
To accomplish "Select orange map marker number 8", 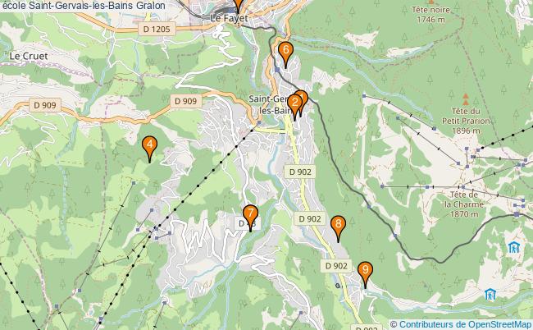I will coord(338,227).
